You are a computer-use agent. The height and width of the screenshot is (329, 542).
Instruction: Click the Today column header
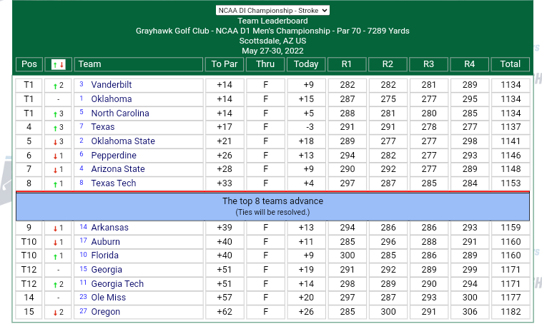click(306, 64)
